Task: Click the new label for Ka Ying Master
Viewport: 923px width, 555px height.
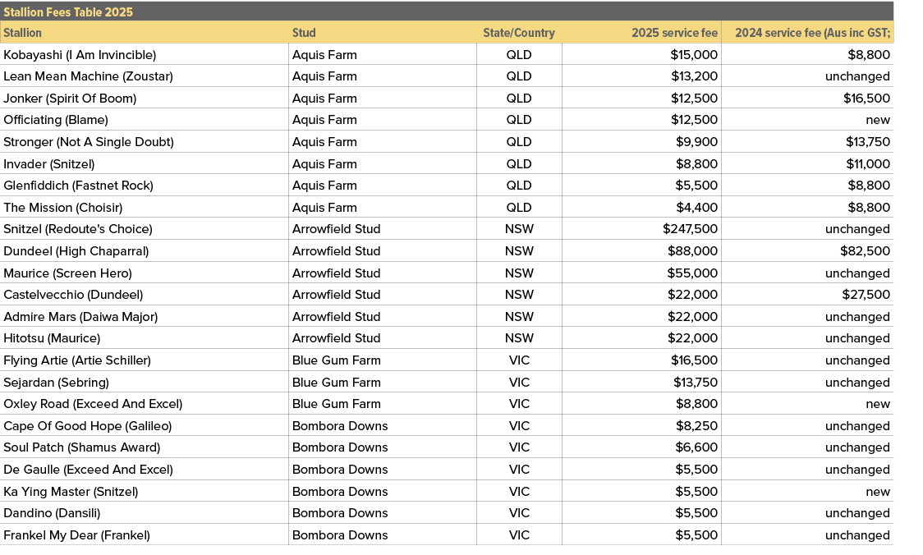Action: [878, 491]
